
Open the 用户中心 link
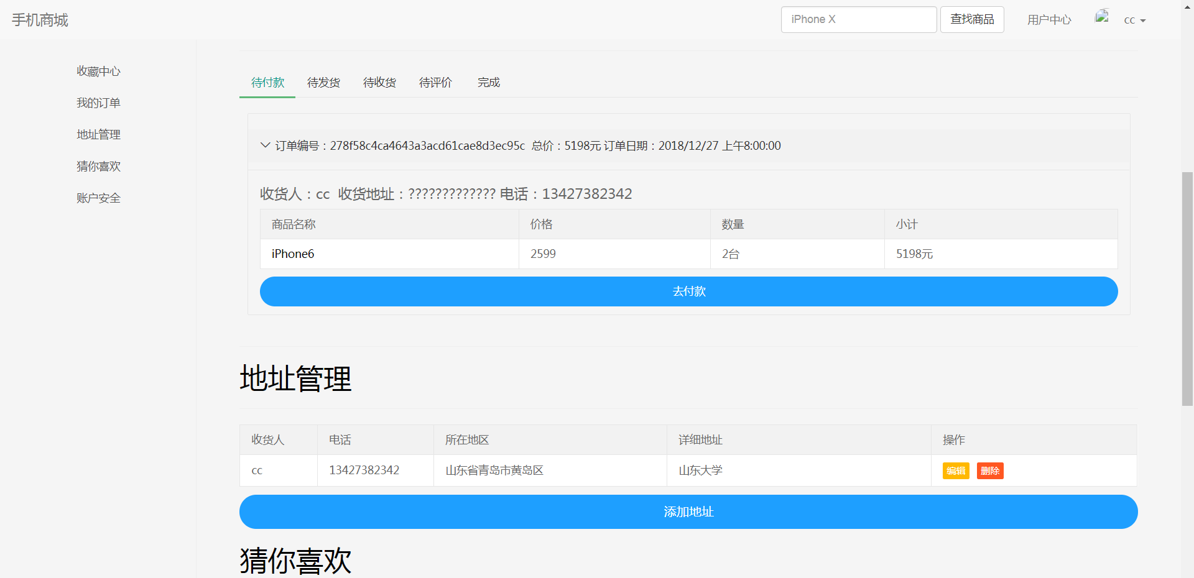[1049, 19]
